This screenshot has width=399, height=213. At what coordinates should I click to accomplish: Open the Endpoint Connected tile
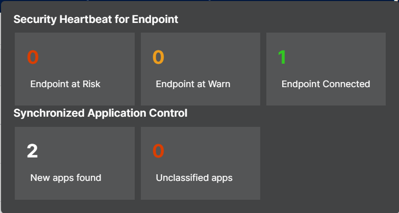point(326,69)
